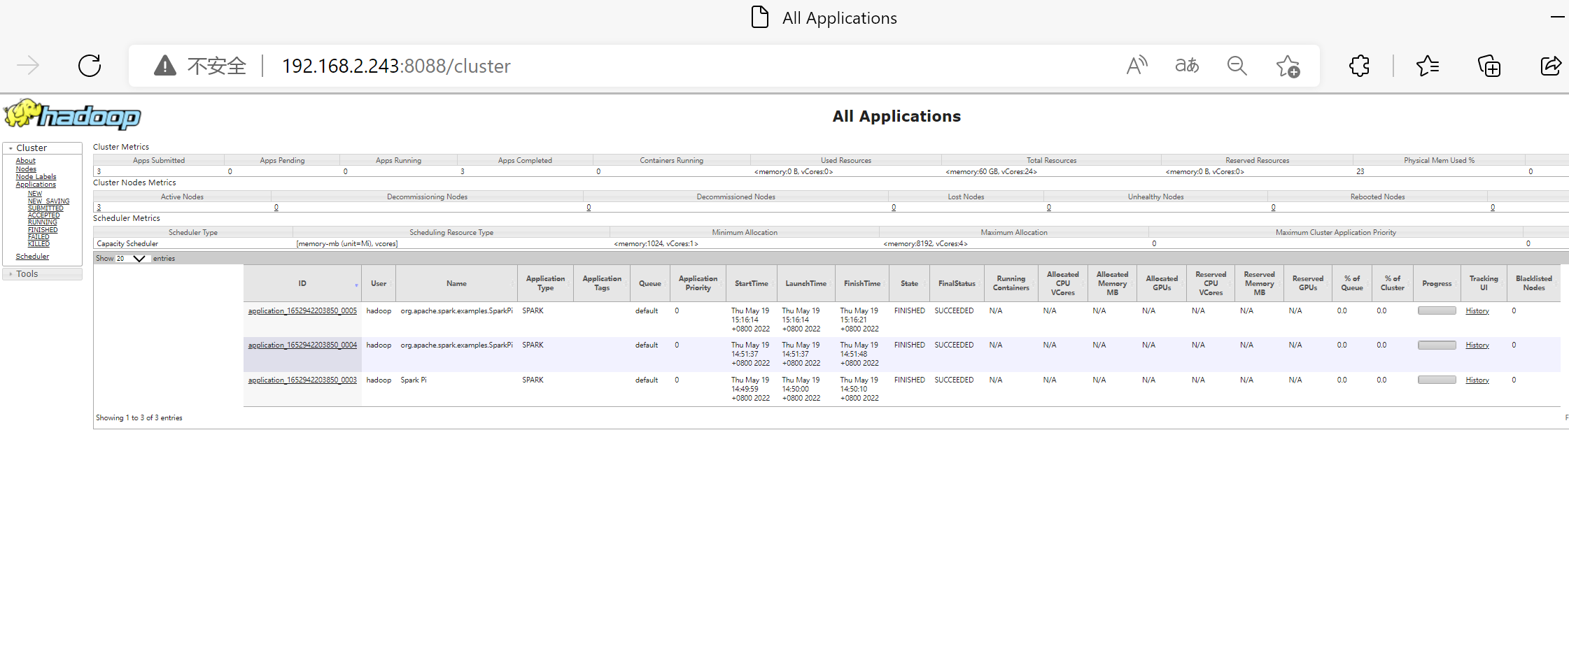Image resolution: width=1569 pixels, height=665 pixels.
Task: Click the translate page icon
Action: click(1187, 66)
